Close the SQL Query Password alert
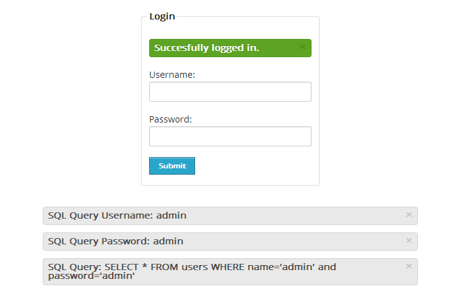 pyautogui.click(x=408, y=240)
